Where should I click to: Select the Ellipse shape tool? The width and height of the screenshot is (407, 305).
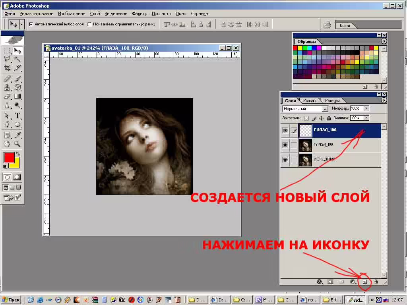[x=17, y=124]
